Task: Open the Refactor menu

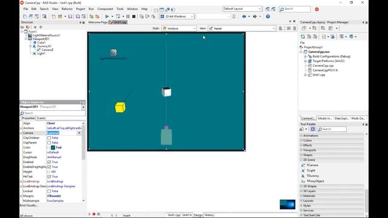Action: click(x=67, y=9)
